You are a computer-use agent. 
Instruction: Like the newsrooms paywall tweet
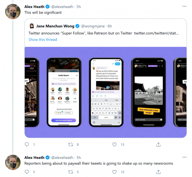tap(115, 172)
